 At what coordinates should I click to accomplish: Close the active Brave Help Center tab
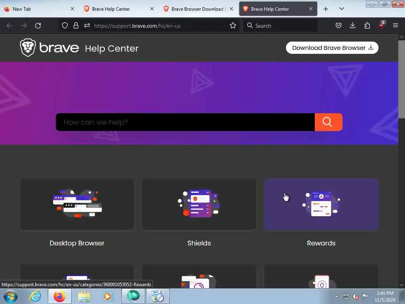coord(311,9)
